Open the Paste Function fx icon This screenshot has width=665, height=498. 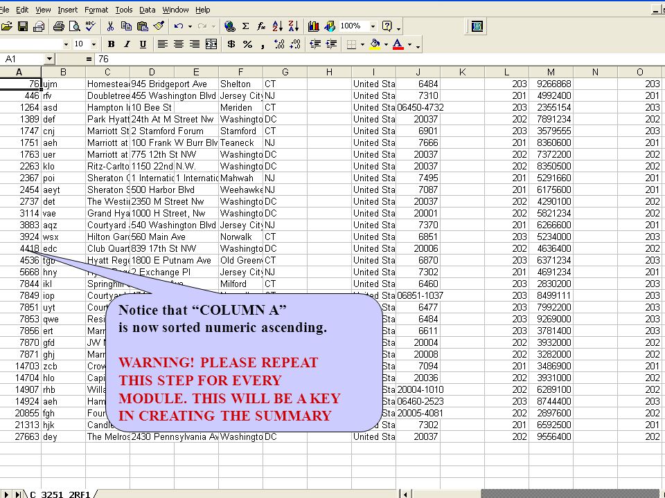pos(261,27)
